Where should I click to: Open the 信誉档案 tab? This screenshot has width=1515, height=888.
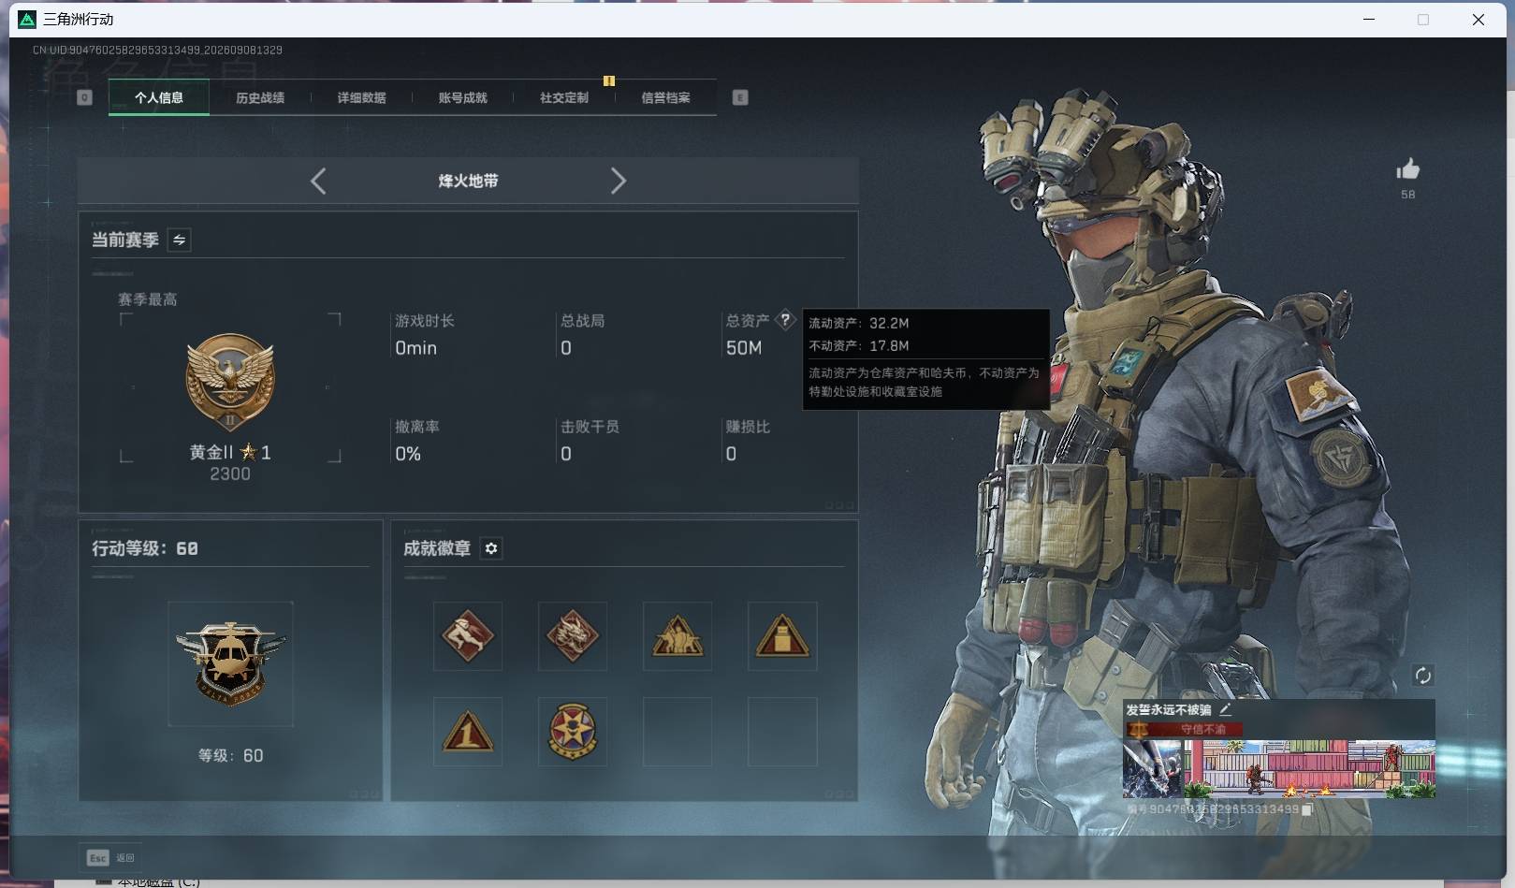coord(665,97)
